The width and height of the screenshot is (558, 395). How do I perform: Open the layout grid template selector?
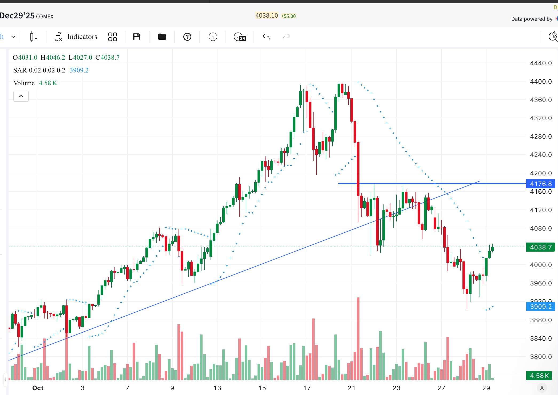(x=113, y=37)
